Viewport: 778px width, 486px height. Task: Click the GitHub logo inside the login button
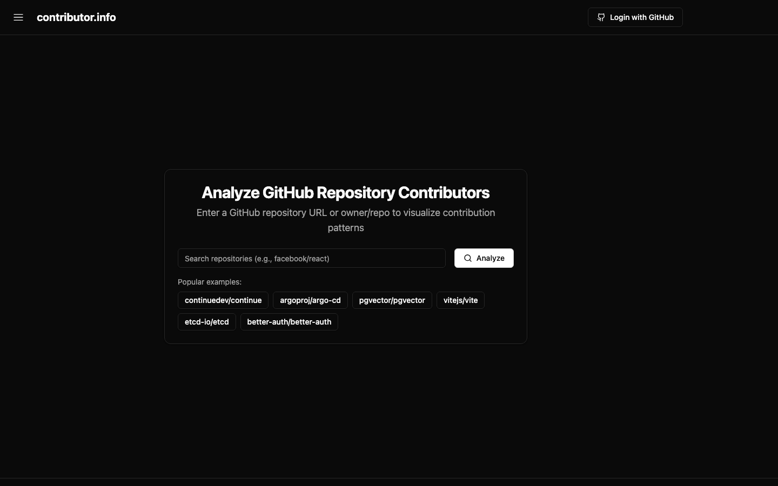click(x=601, y=17)
